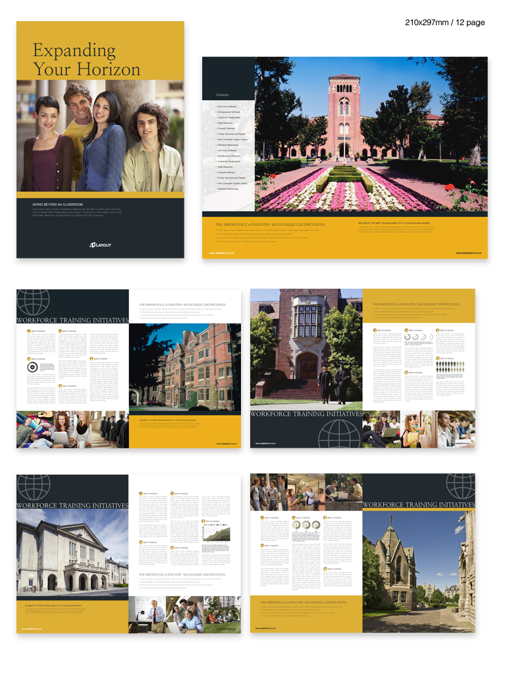Select the bottommost "Wireless Networking" contents entry
507x675 pixels.
click(x=227, y=189)
